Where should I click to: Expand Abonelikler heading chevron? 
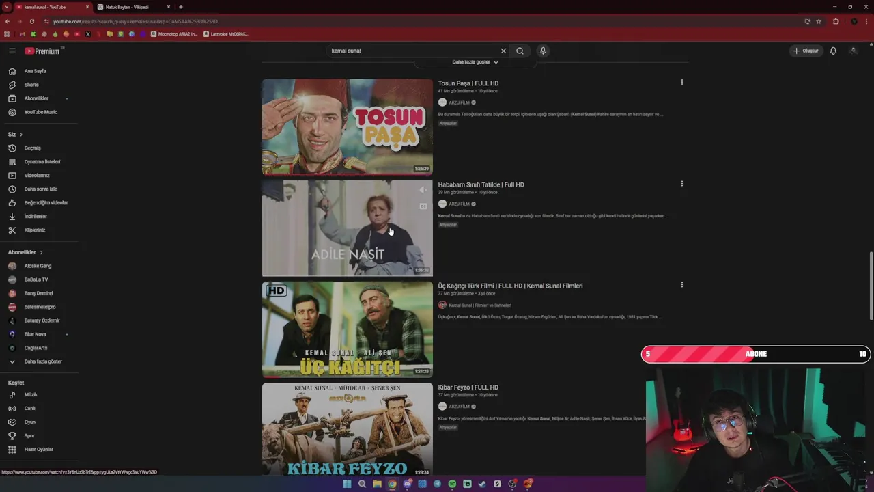click(41, 252)
